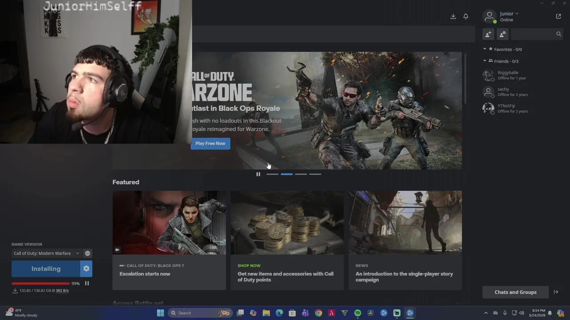Open story campaign news thumbnail
Image resolution: width=570 pixels, height=320 pixels.
[405, 223]
